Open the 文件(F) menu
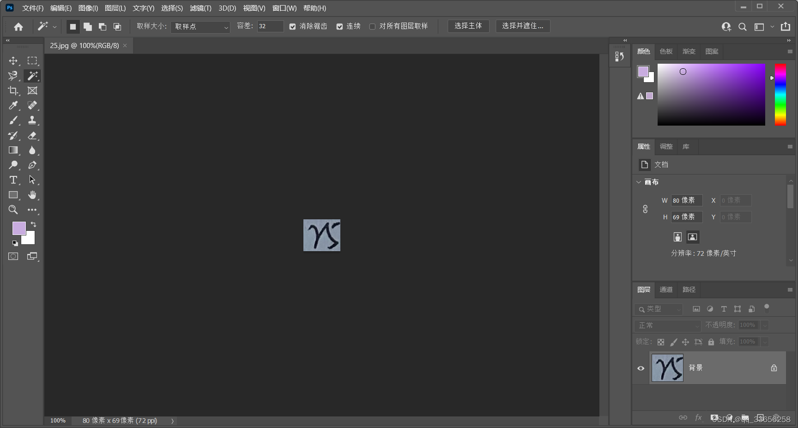The height and width of the screenshot is (428, 798). (33, 8)
